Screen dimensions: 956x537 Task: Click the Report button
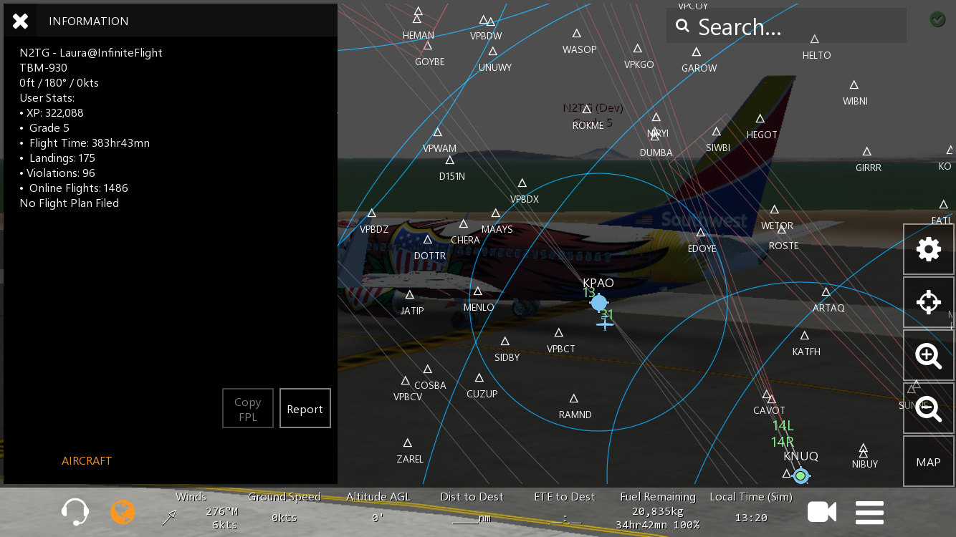click(x=305, y=409)
